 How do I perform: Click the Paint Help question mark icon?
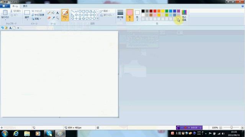click(x=243, y=6)
